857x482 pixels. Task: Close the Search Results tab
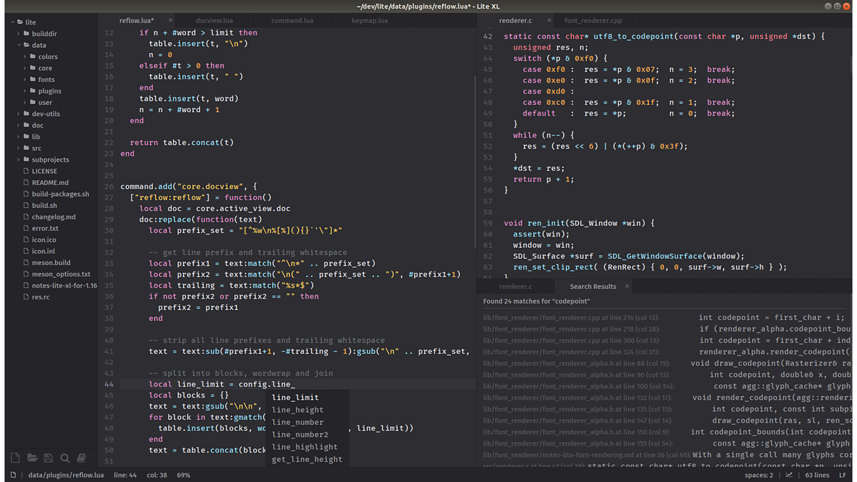point(627,287)
